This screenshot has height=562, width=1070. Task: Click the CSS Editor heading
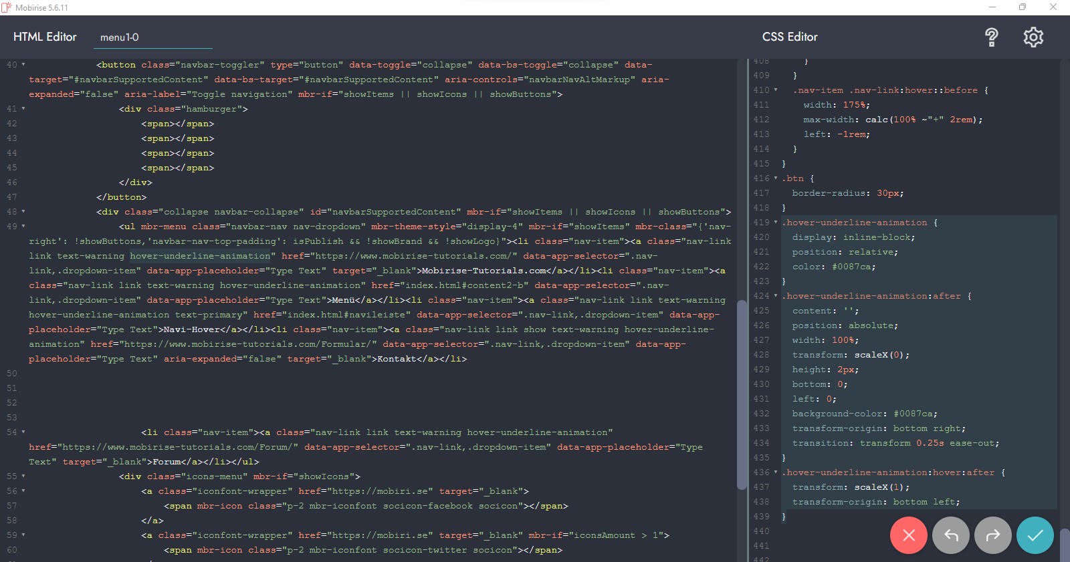[x=790, y=37]
